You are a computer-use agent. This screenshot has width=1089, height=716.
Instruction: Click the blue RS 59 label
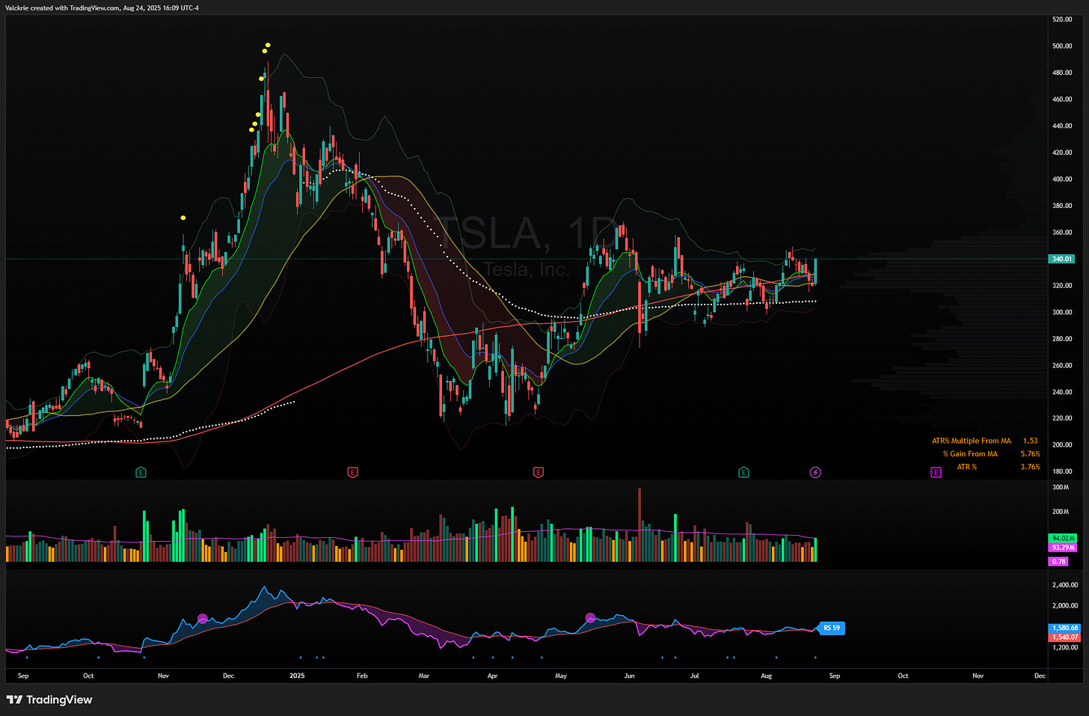tap(831, 628)
